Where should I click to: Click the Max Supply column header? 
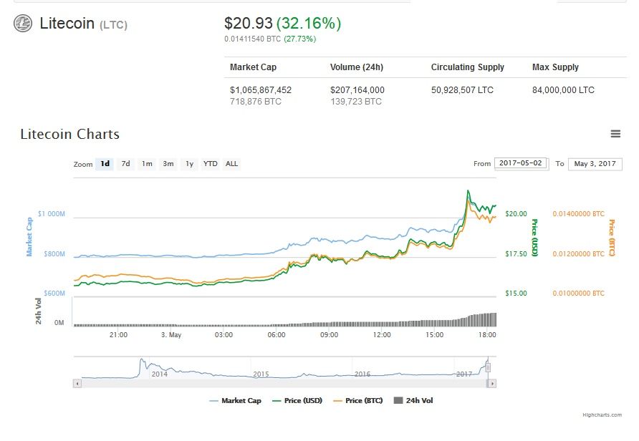pos(555,67)
